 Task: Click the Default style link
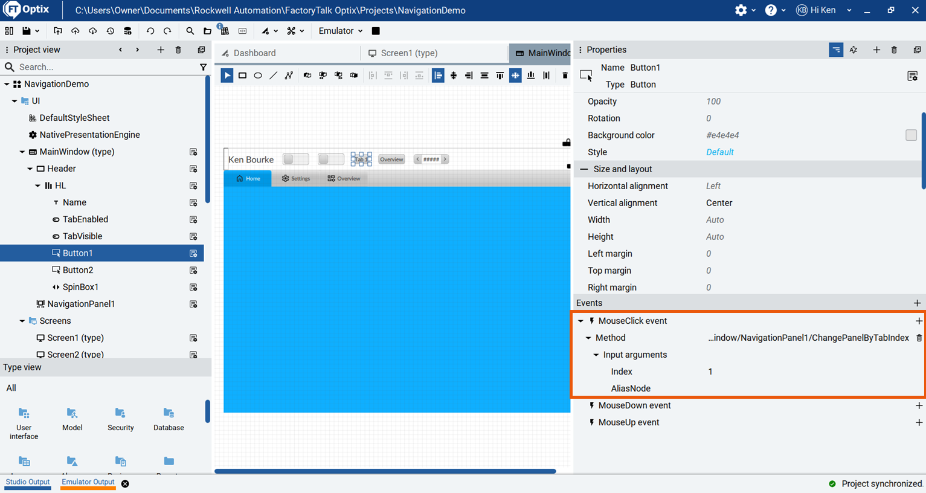[720, 152]
